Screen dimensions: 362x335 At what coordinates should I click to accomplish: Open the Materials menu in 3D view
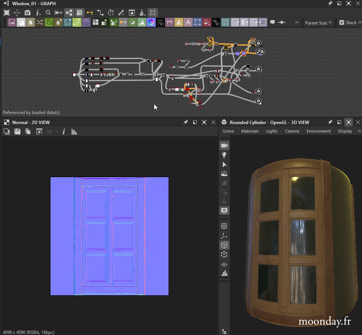click(x=250, y=131)
